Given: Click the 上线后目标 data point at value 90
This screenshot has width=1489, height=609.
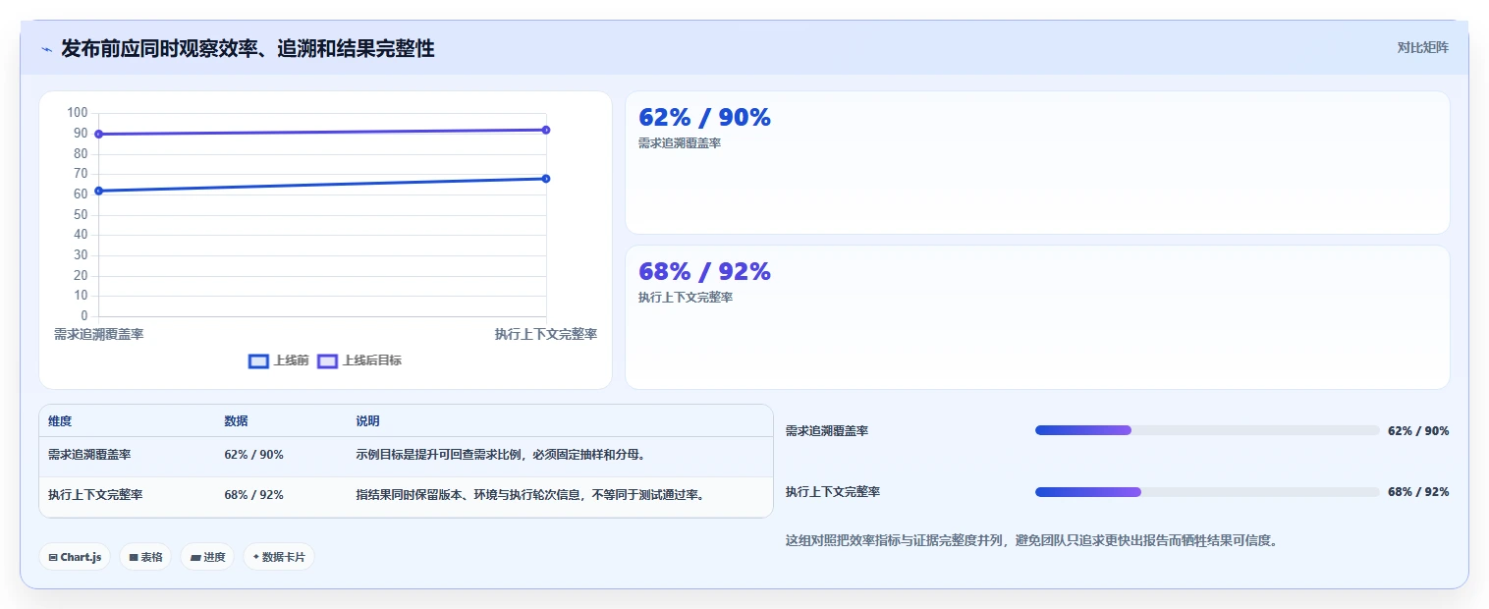Looking at the screenshot, I should click(x=99, y=134).
